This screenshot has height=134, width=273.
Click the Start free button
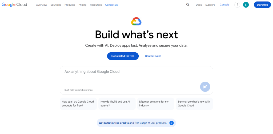click(x=262, y=5)
